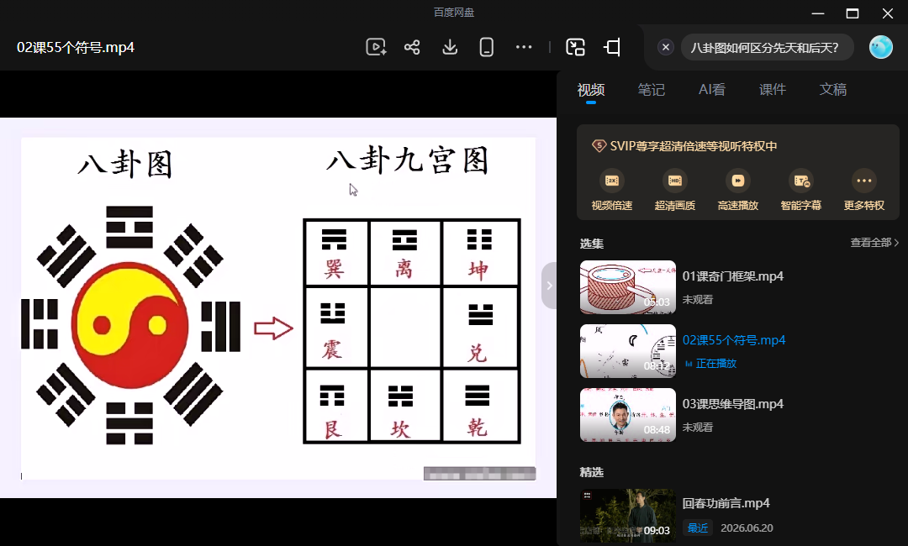
Task: Close the 百度网盘 window
Action: click(x=887, y=13)
